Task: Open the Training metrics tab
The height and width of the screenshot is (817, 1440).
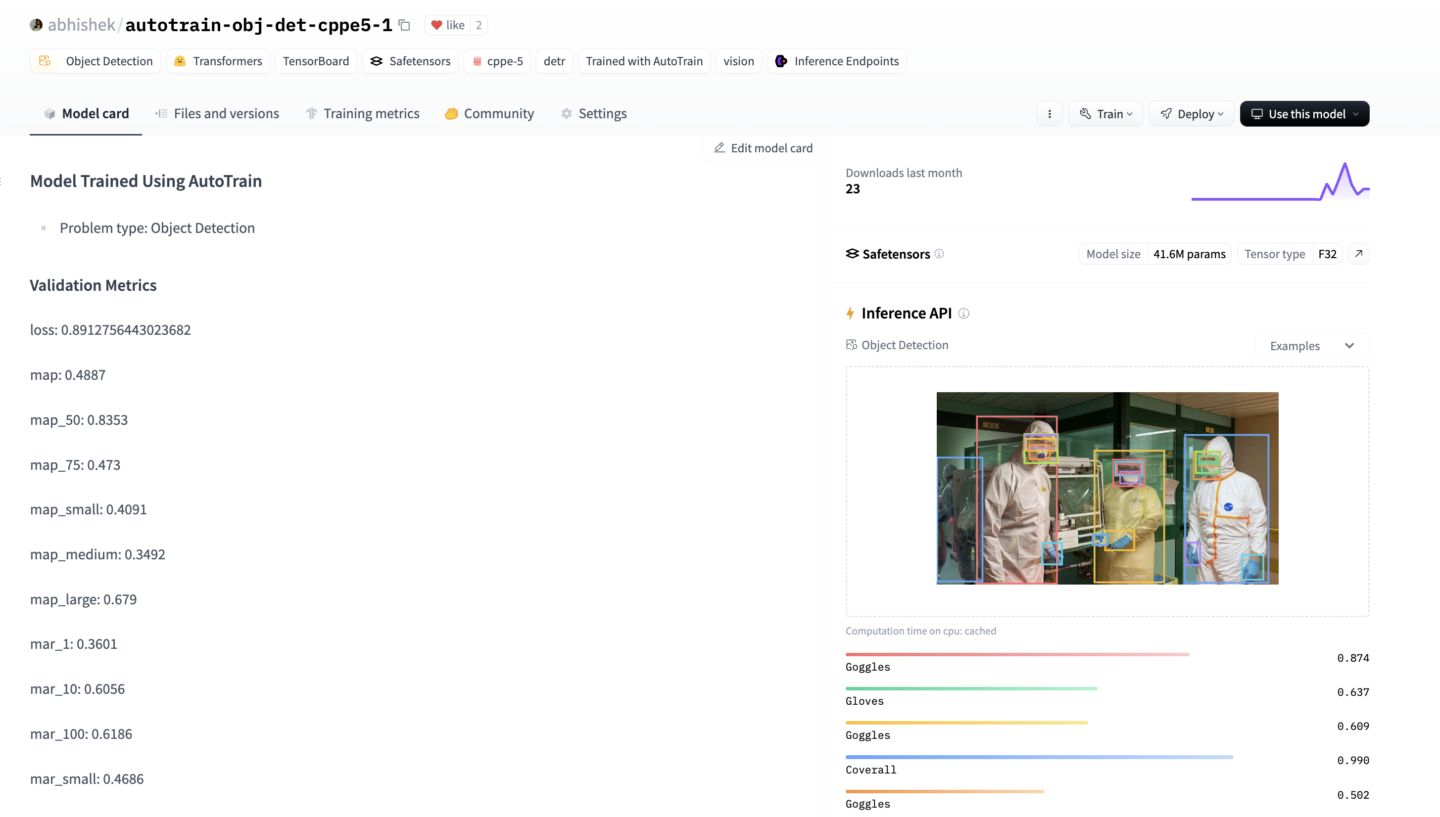Action: click(x=363, y=114)
